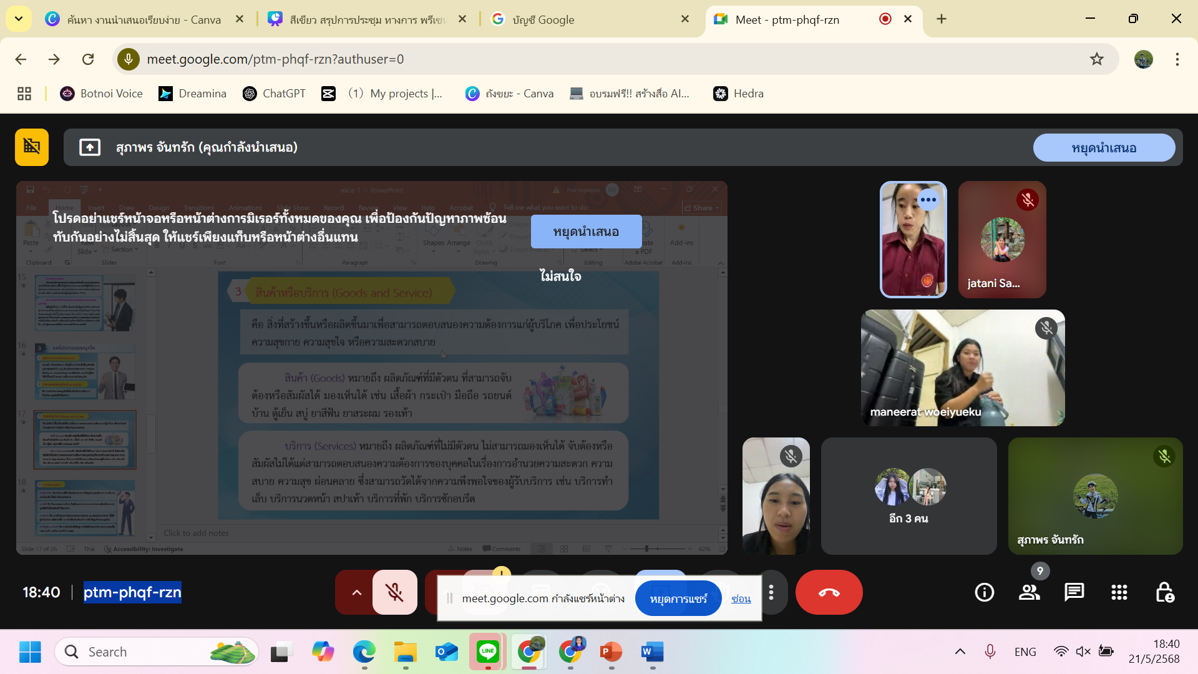1198x674 pixels.
Task: Open the Botnoi Voice bookmark
Action: coord(101,94)
